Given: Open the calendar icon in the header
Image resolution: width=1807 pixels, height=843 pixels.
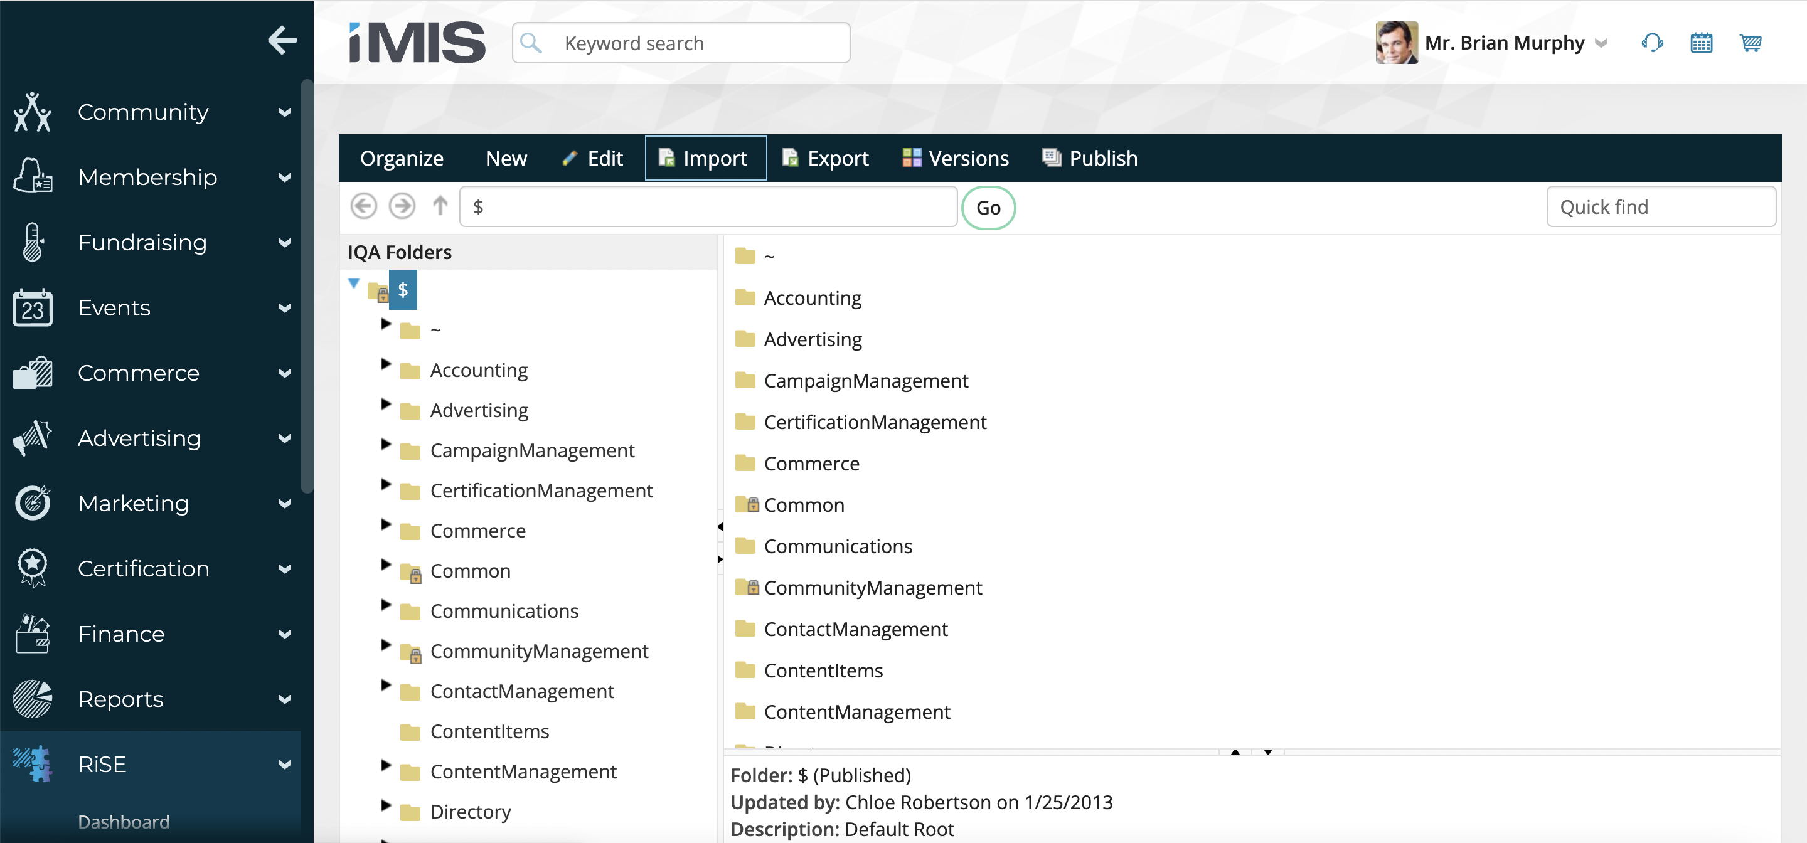Looking at the screenshot, I should tap(1702, 42).
